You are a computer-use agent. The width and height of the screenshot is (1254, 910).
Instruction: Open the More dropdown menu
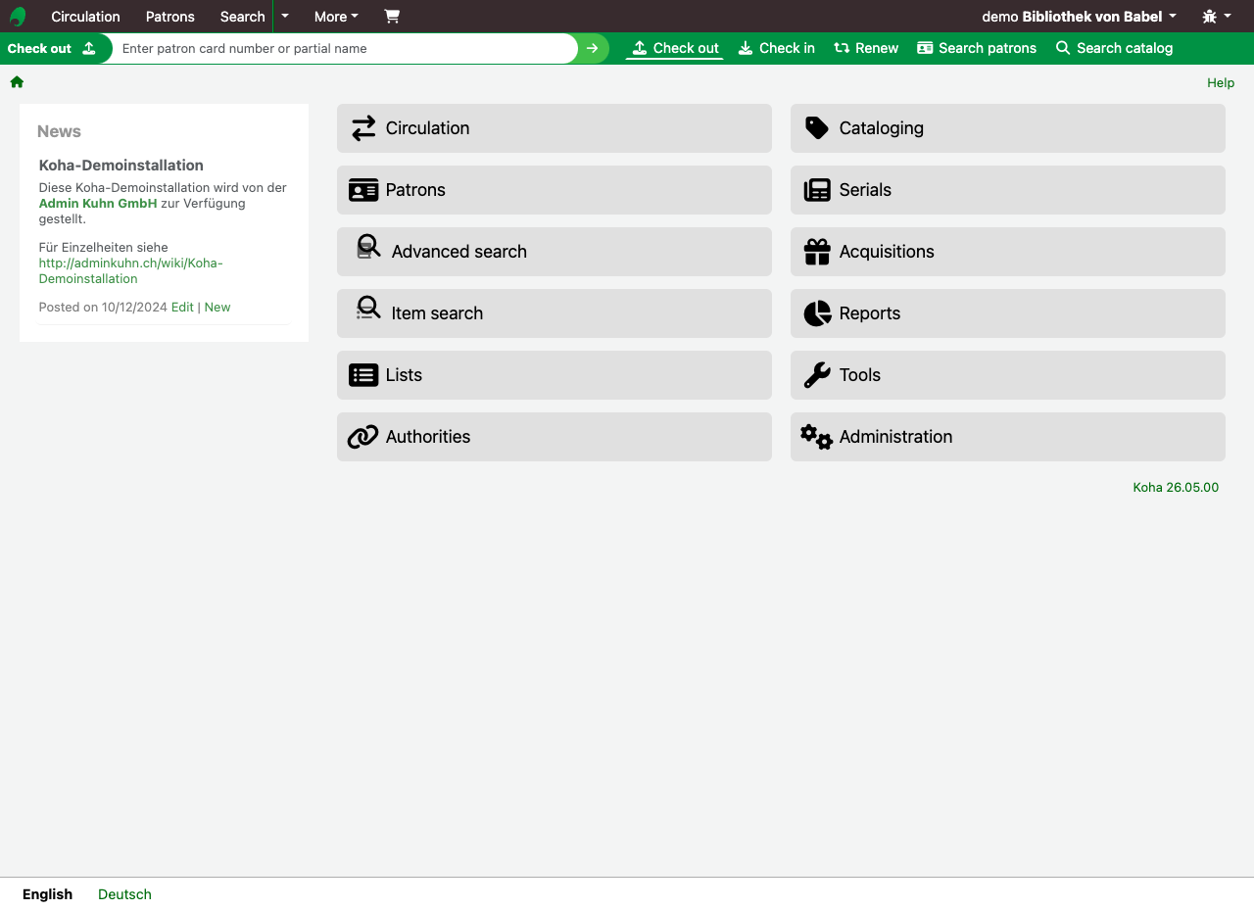click(x=336, y=17)
